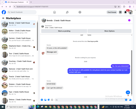
Task: Open Shaleen 2 beds 1 bath House chat
Action: pyautogui.click(x=18, y=85)
